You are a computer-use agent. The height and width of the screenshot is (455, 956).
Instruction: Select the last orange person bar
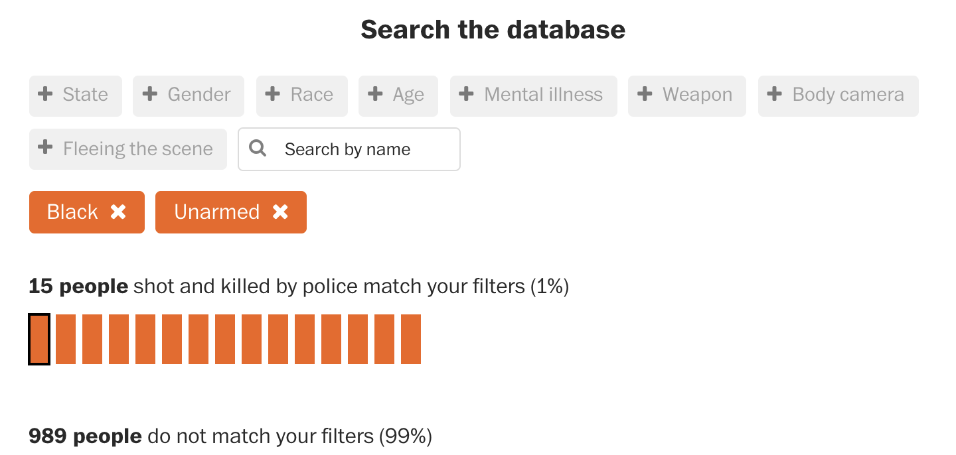pos(411,340)
